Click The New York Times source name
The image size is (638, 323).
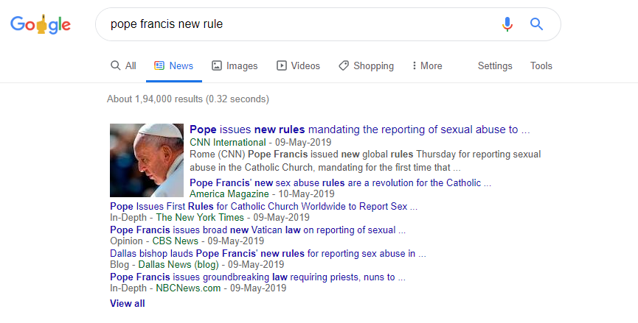click(x=200, y=218)
